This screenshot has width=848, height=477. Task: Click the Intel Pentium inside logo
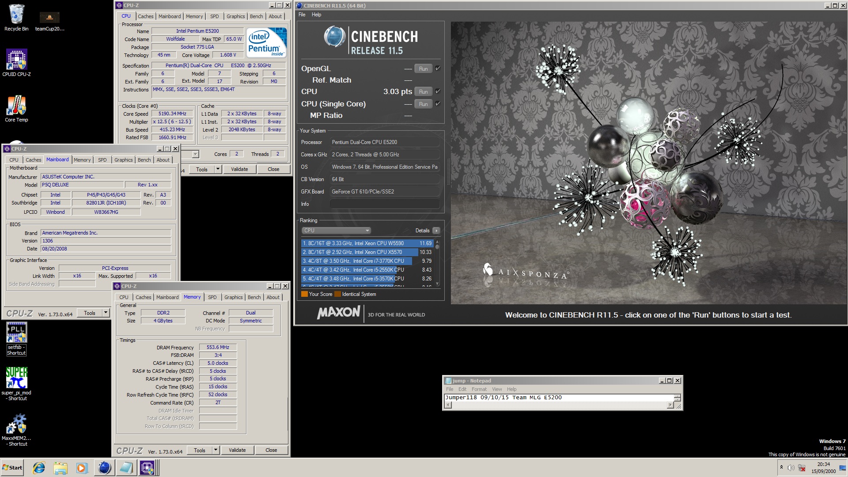pos(267,42)
